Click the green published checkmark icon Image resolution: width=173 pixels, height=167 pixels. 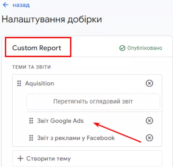pos(122,48)
